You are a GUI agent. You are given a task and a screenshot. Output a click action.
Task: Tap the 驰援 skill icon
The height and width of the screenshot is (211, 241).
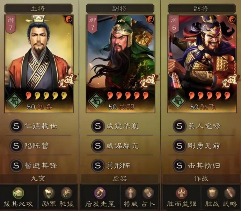pos(67,193)
